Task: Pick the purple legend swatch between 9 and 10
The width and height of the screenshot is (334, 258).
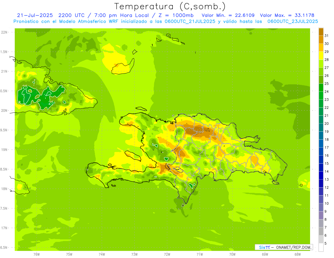Action: pyautogui.click(x=321, y=207)
